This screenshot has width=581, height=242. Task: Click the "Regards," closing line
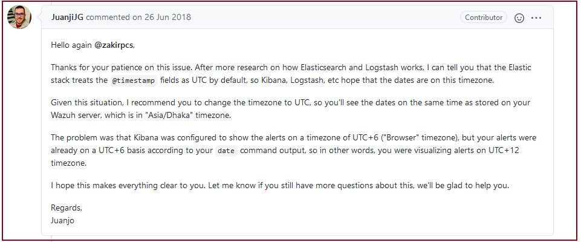tap(67, 208)
